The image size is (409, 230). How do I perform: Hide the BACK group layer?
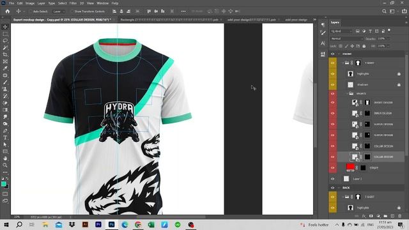click(x=332, y=188)
